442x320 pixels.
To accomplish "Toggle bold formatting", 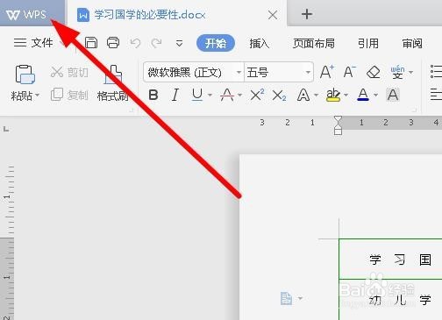I will tap(153, 95).
